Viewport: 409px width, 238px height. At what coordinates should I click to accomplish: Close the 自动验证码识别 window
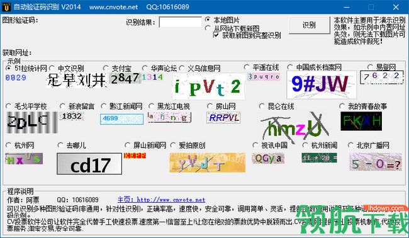pos(396,7)
